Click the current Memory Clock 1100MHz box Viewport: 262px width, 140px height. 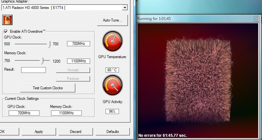pyautogui.click(x=66, y=113)
